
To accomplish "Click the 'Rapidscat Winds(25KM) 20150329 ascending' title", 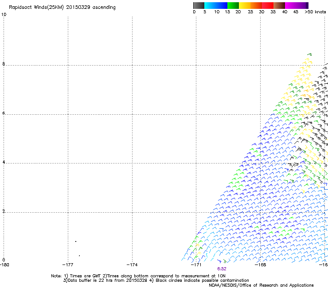I will point(62,8).
